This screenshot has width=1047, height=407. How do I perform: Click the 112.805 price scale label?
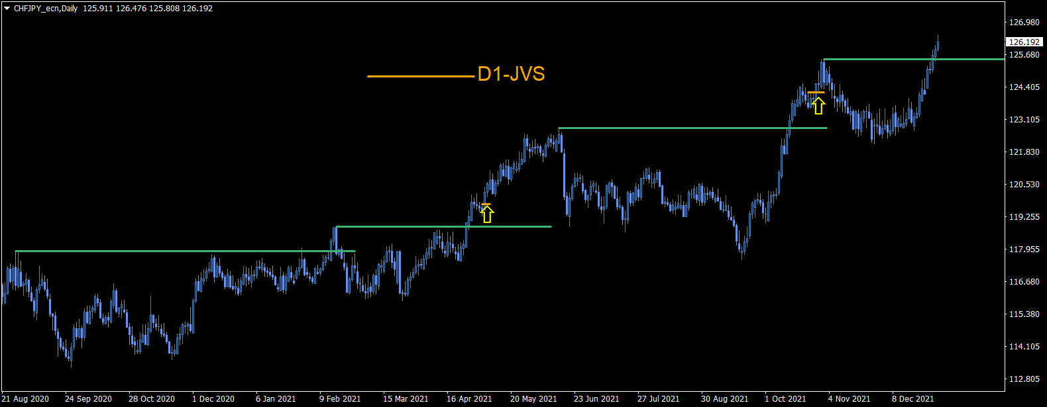coord(1024,379)
